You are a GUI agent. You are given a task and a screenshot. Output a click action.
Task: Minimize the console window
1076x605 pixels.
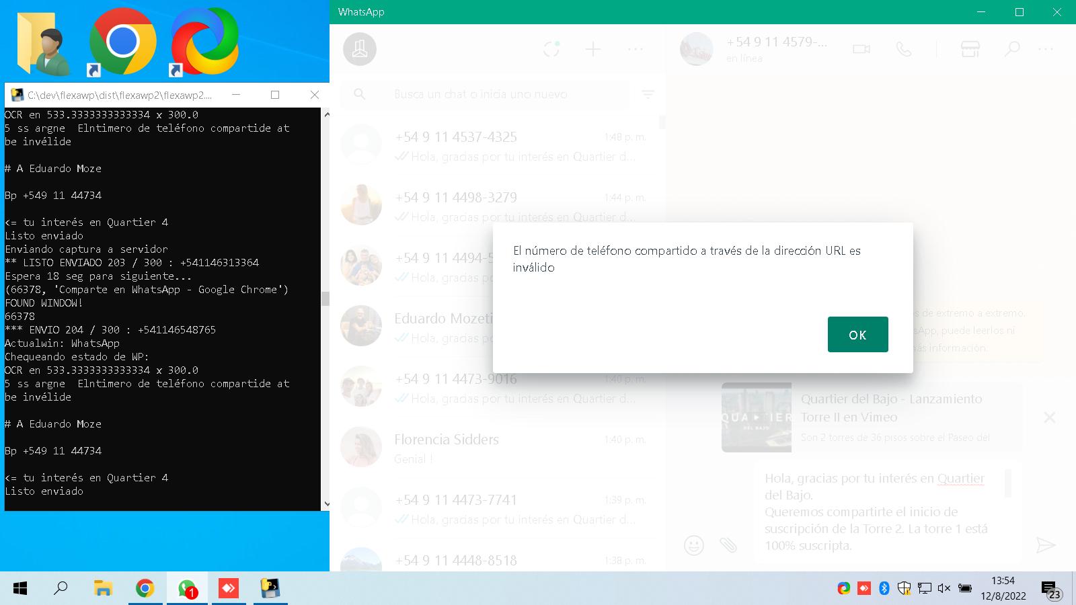[236, 95]
